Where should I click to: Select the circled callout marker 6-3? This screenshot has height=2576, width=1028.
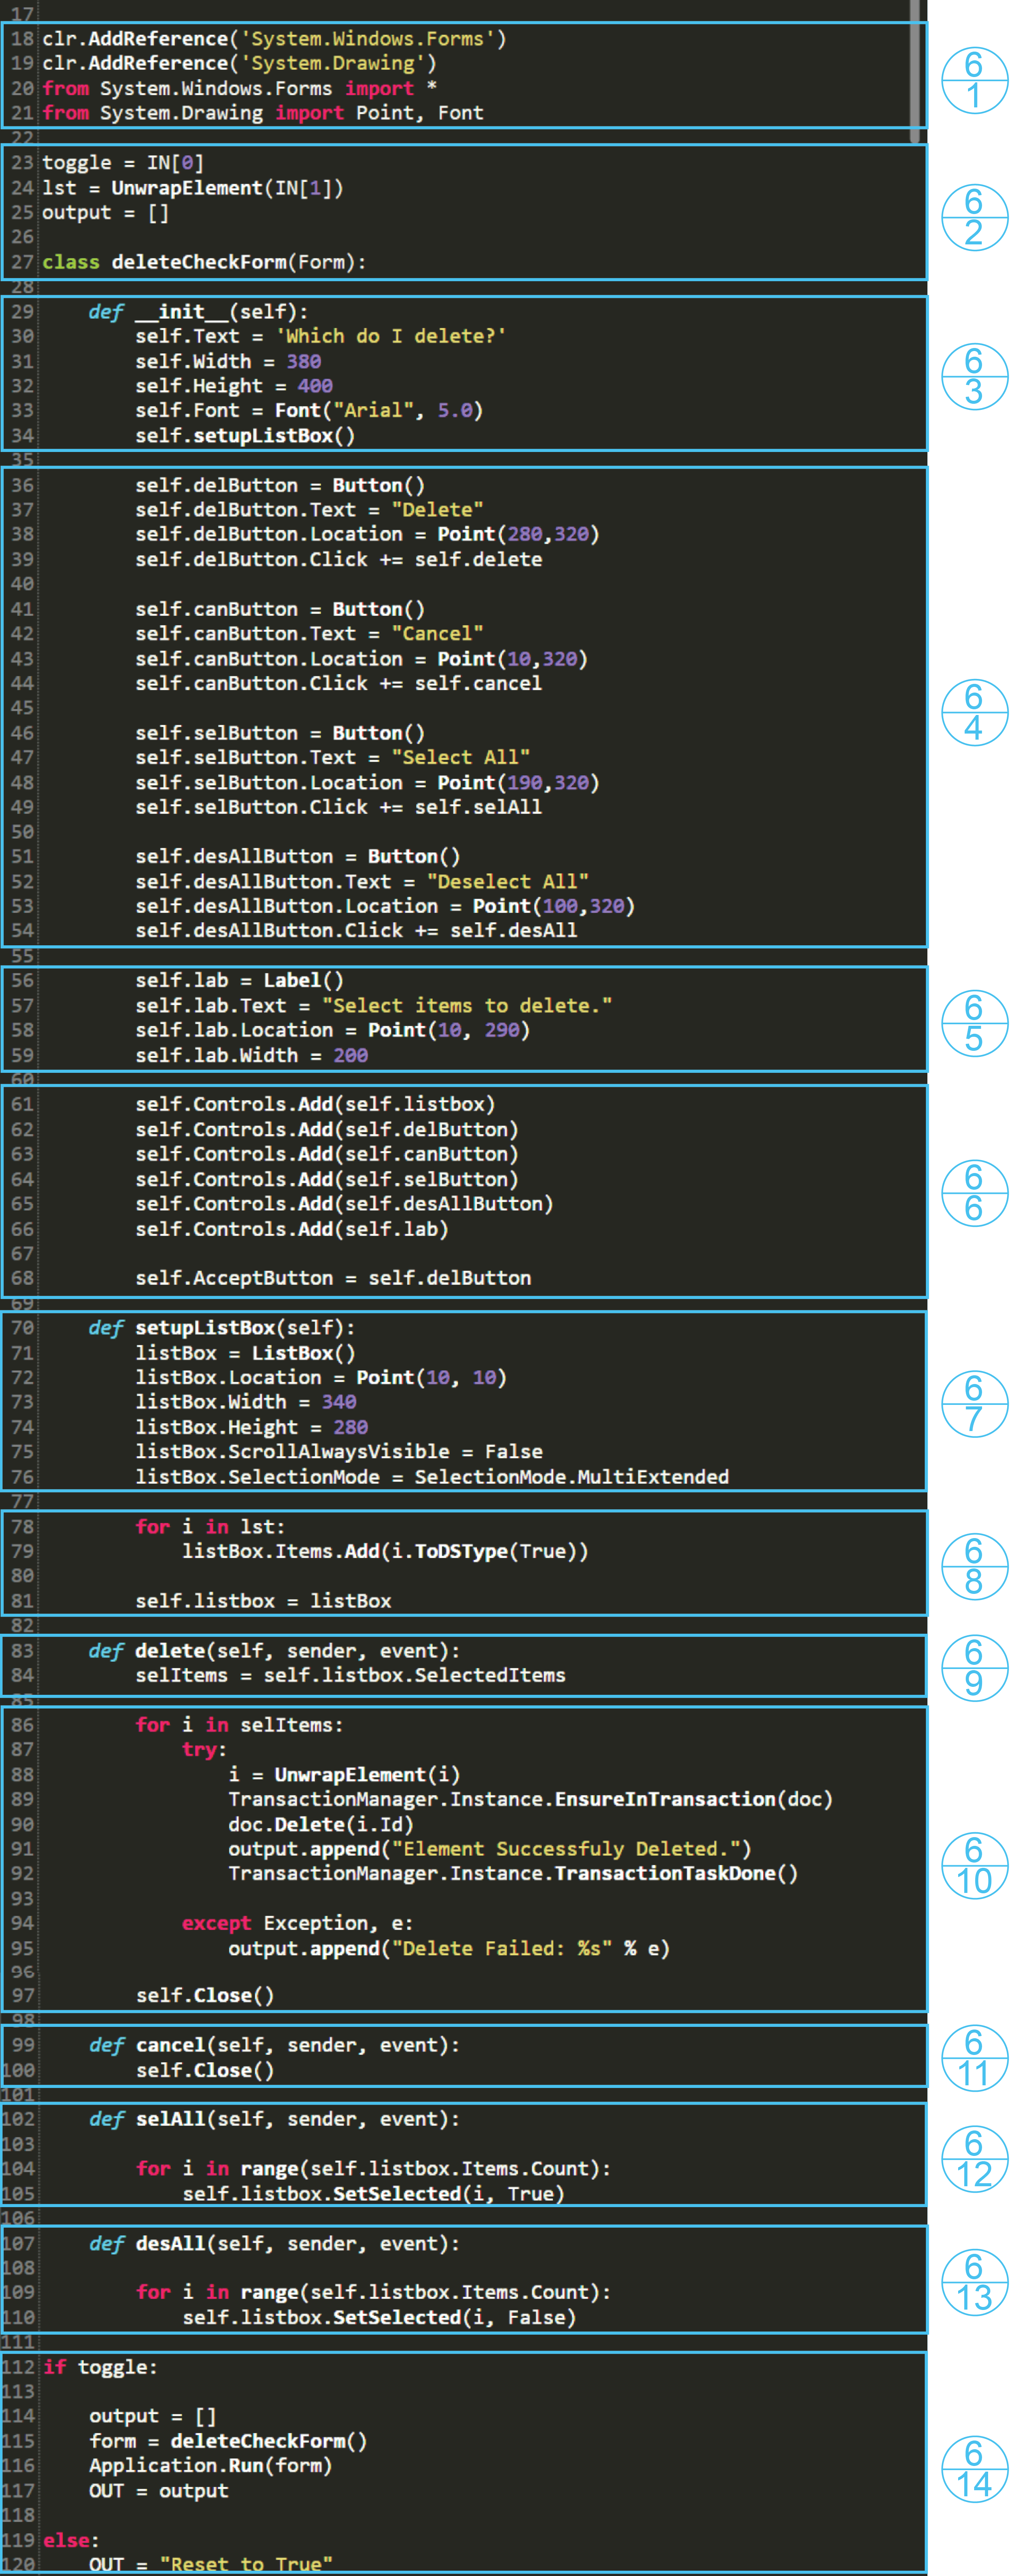[974, 376]
